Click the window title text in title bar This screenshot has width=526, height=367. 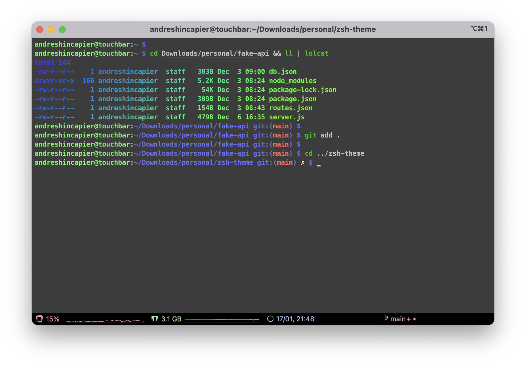[x=263, y=29]
